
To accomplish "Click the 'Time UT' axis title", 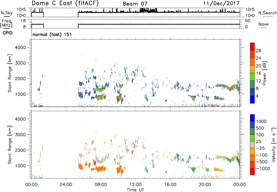I will 135,190.
